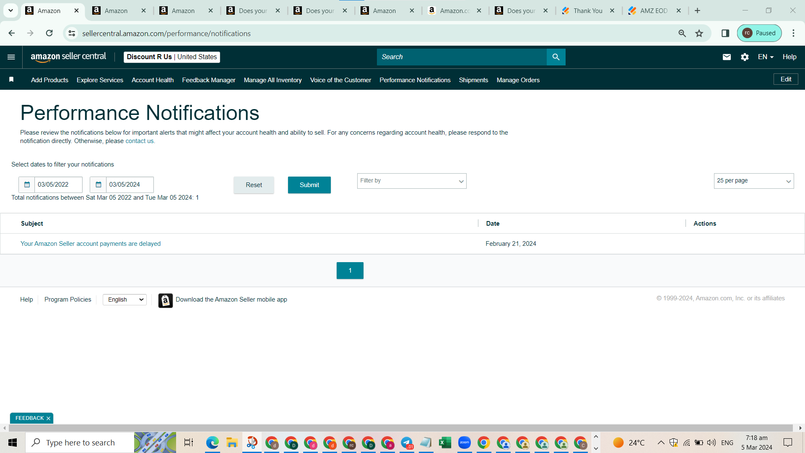The image size is (805, 453).
Task: Open Explore Services in the navigation bar
Action: point(100,80)
